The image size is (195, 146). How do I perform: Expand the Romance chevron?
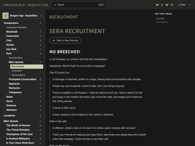[40, 88]
